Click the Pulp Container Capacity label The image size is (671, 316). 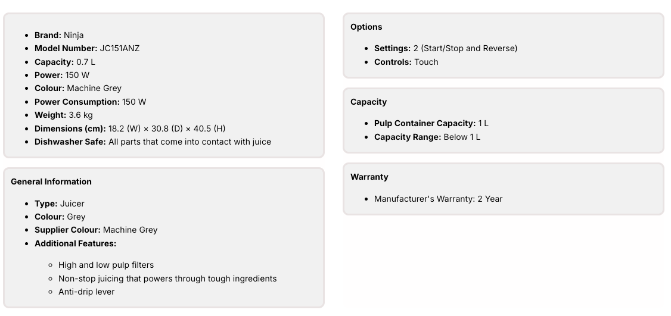(424, 123)
